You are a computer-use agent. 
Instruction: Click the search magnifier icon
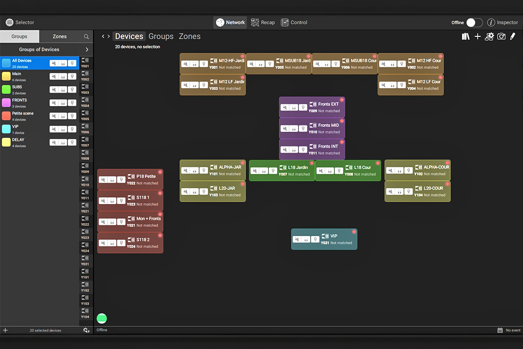coord(86,37)
